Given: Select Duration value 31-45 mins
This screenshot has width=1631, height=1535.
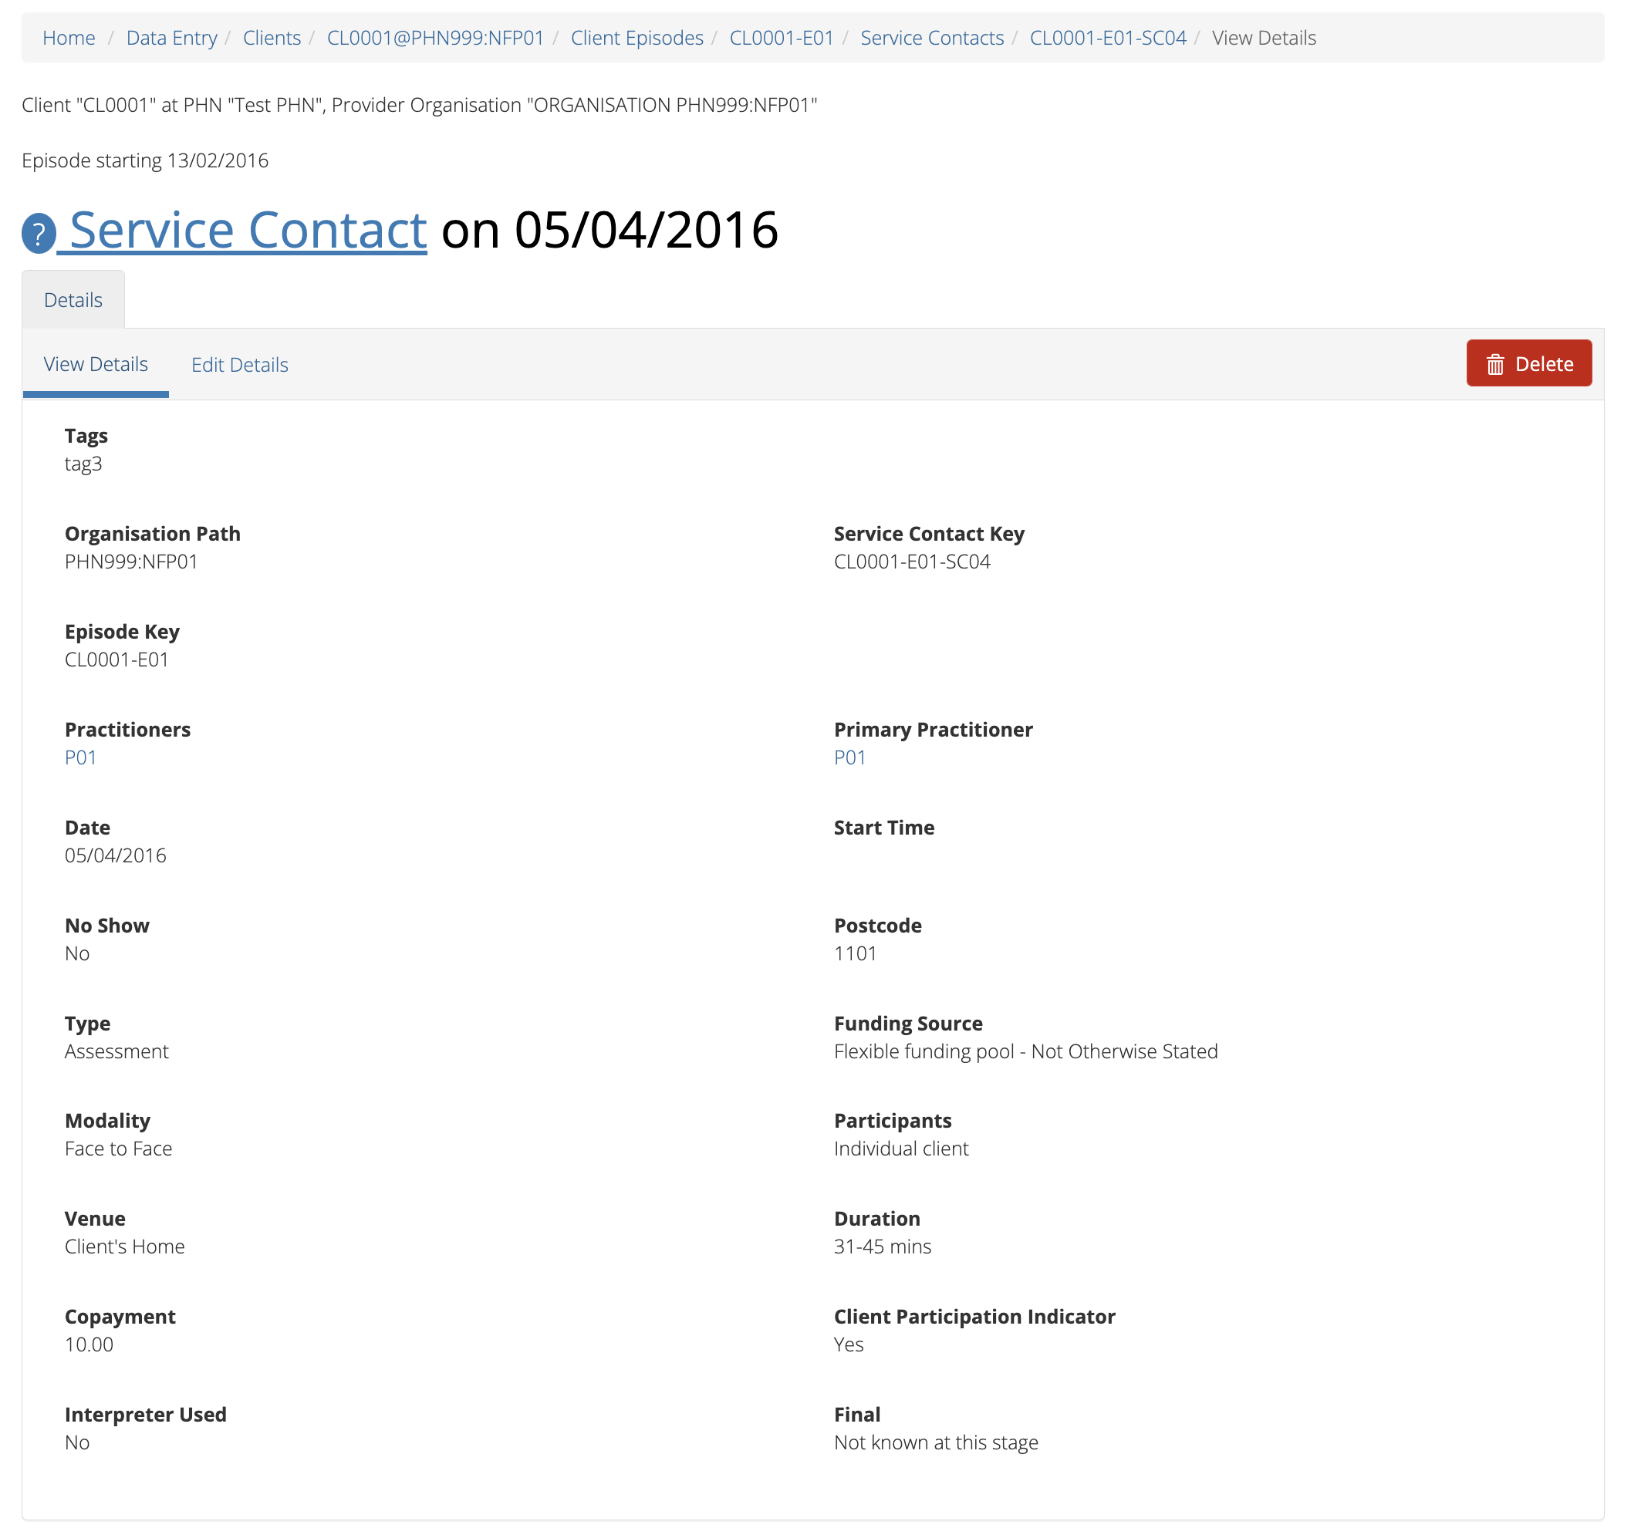Looking at the screenshot, I should (882, 1247).
